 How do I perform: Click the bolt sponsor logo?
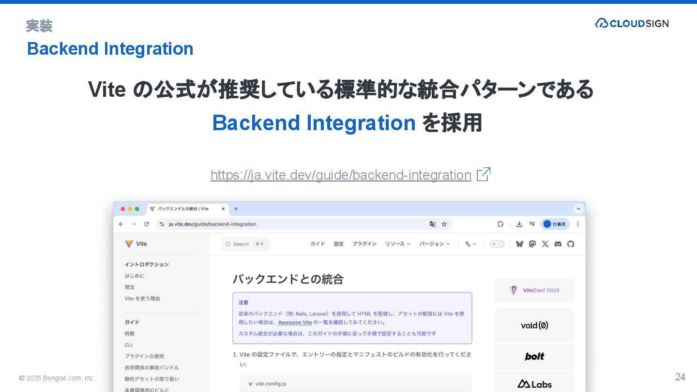click(x=534, y=356)
